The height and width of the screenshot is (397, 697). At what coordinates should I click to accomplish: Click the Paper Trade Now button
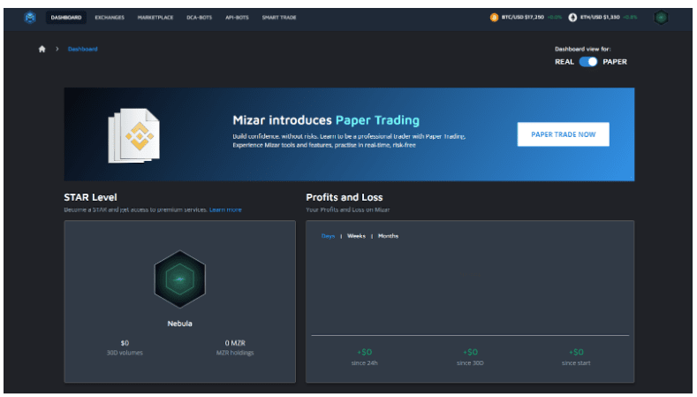tap(564, 134)
